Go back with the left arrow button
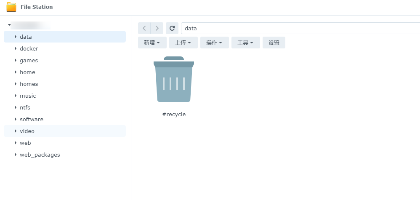This screenshot has width=420, height=200. [x=144, y=28]
